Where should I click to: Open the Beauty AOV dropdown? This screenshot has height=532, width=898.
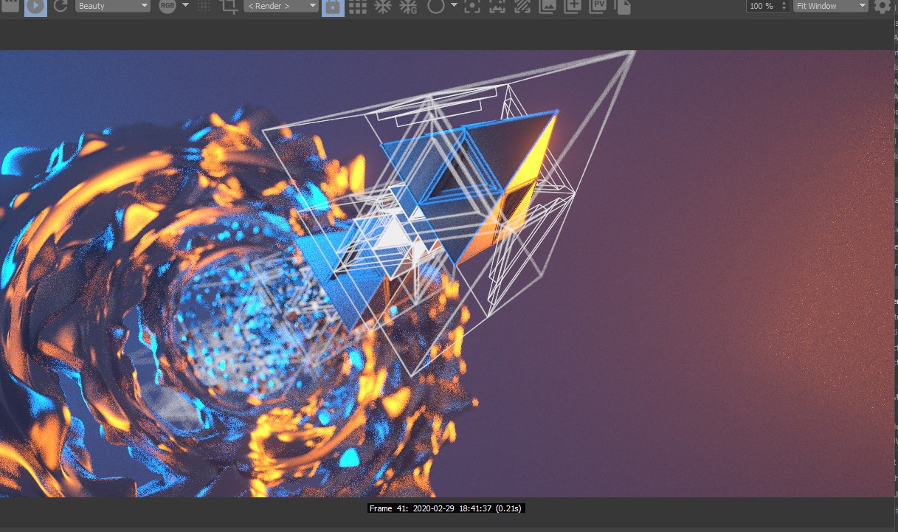tap(113, 6)
